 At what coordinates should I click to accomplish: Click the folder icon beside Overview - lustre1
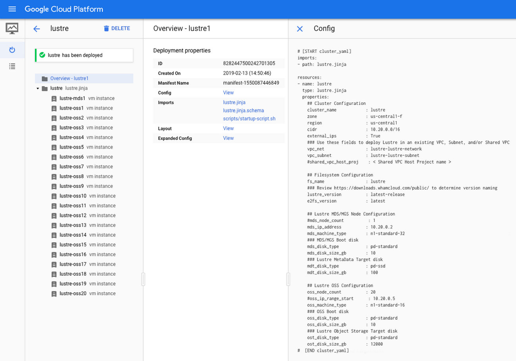click(x=44, y=79)
